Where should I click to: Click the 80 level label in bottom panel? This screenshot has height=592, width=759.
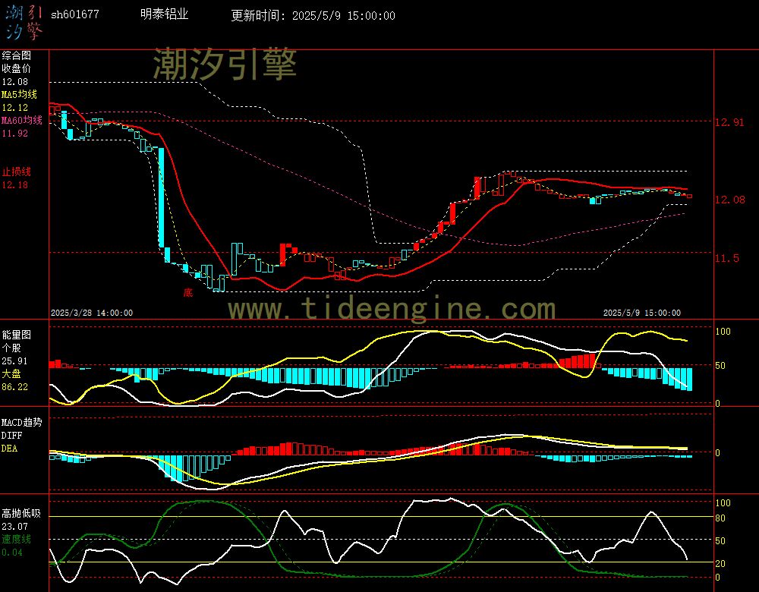pos(720,518)
